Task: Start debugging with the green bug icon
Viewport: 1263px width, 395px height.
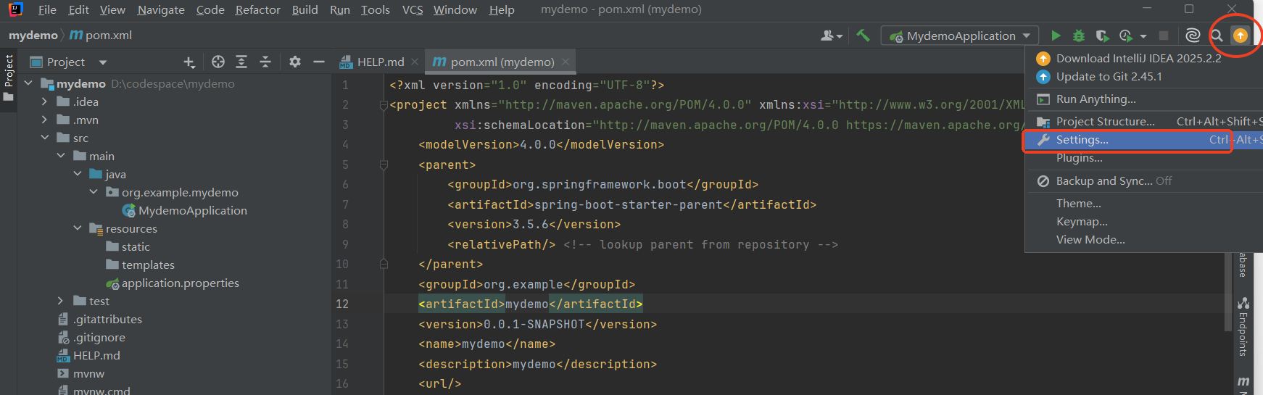Action: [1079, 36]
